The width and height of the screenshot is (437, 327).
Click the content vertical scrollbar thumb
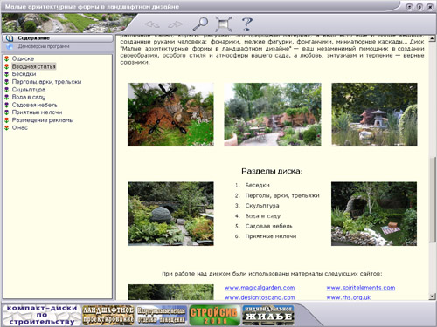coord(432,199)
